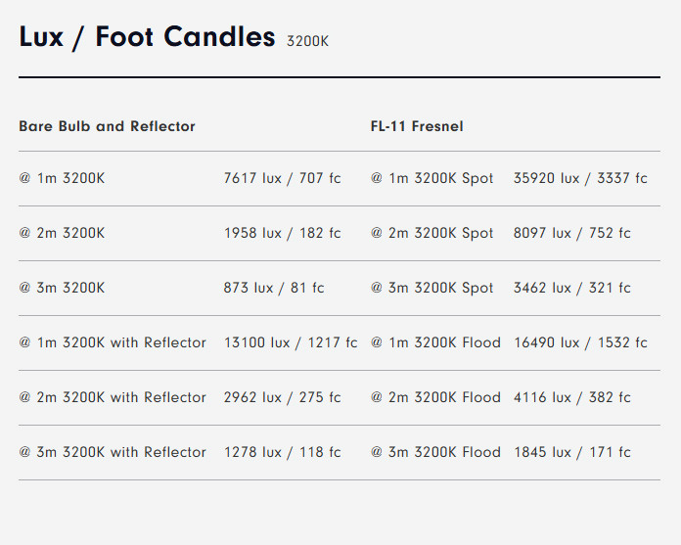The image size is (681, 545).
Task: Select @ 3m 3200K with Reflector label
Action: coord(113,452)
